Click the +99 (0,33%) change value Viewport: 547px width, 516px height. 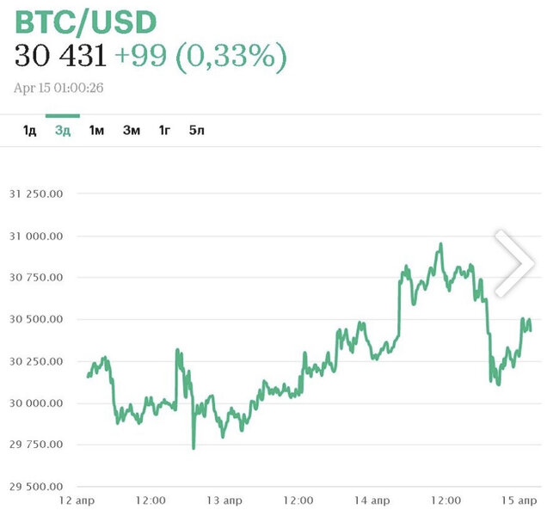coord(200,57)
